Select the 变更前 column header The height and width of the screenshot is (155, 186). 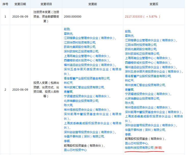[x=92, y=4]
